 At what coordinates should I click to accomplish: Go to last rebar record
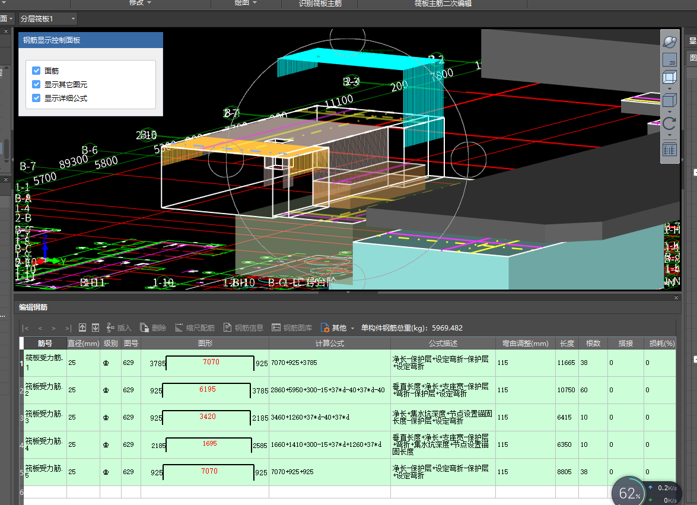click(68, 328)
